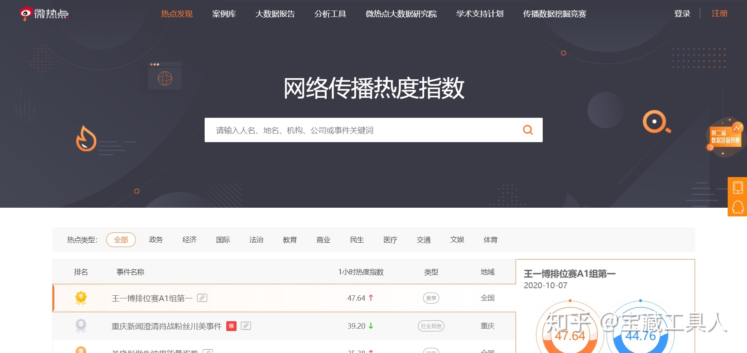Click the 赛事 type tag

tap(431, 298)
